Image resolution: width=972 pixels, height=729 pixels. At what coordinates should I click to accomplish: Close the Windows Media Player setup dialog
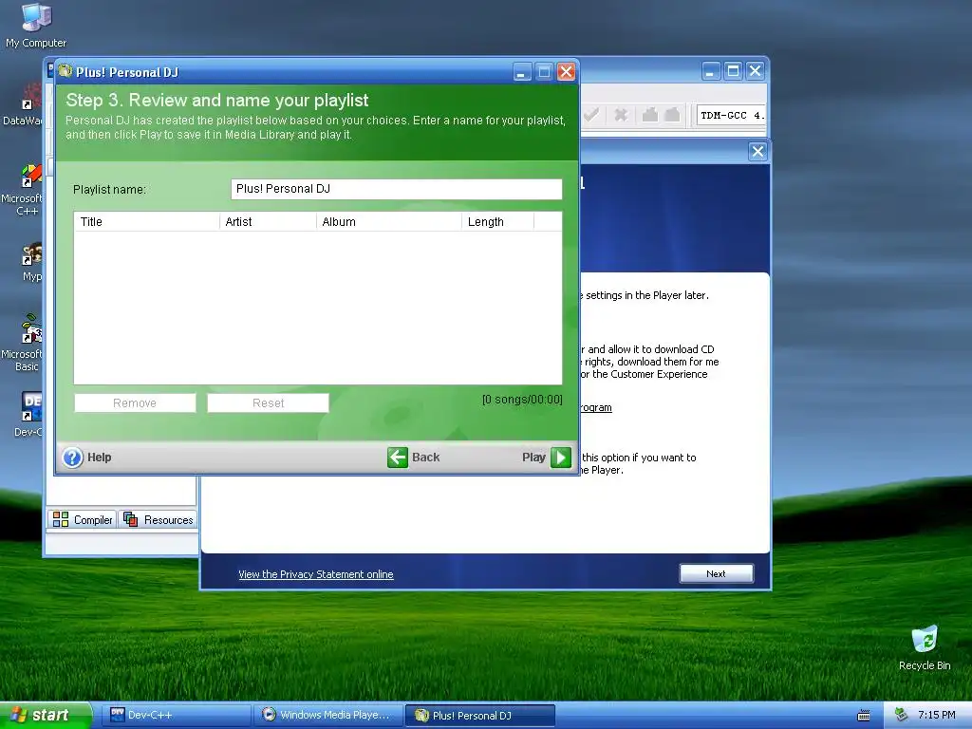[x=757, y=152]
